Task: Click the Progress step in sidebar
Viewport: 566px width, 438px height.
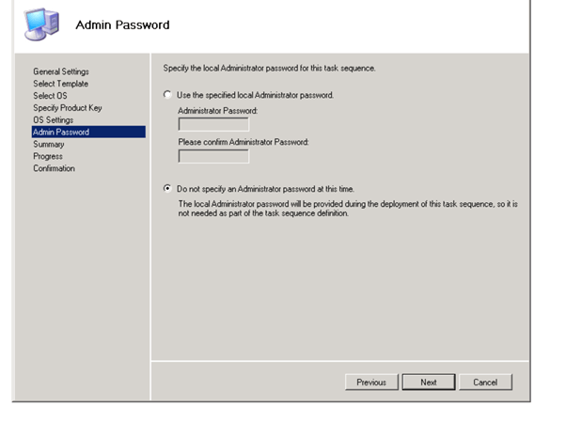Action: pos(48,157)
